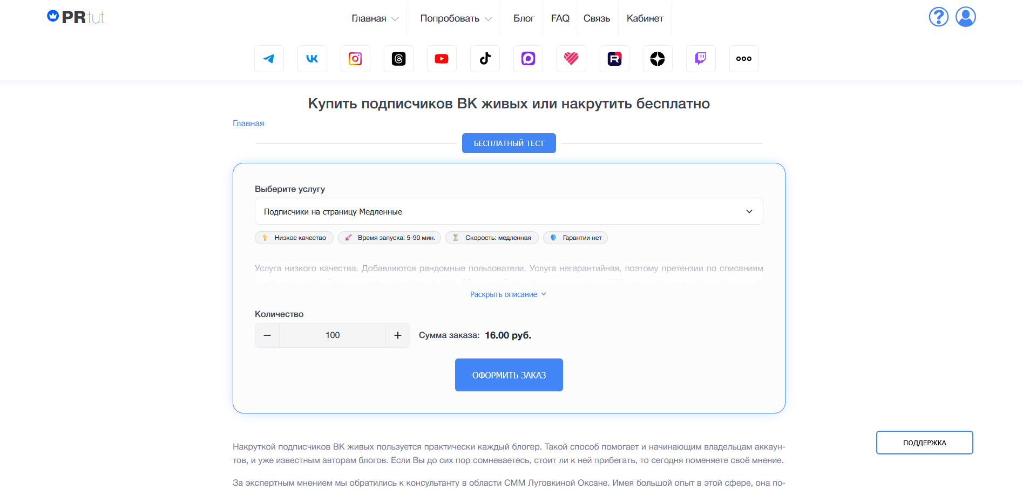Expand the Главная menu dropdown
The width and height of the screenshot is (1023, 490).
375,18
